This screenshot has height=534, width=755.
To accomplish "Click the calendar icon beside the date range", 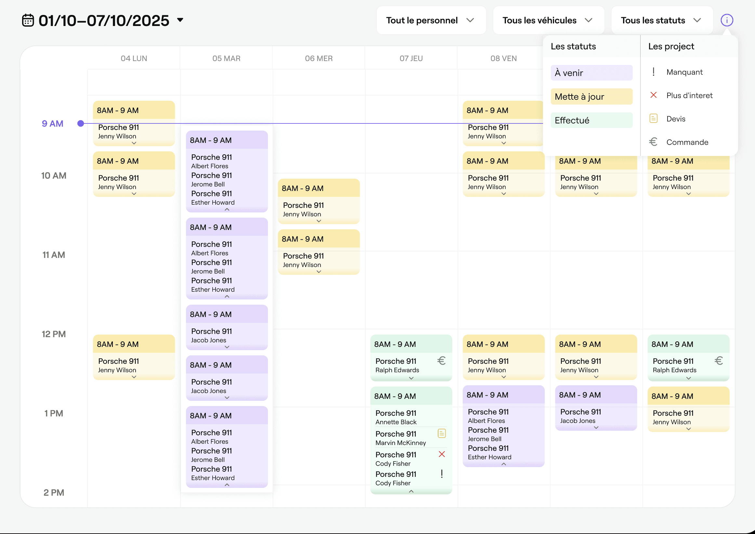I will 28,20.
